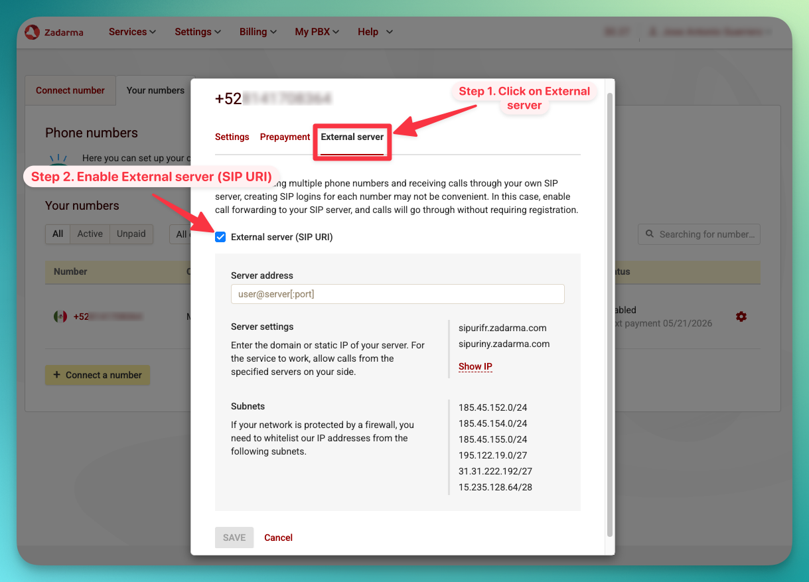The height and width of the screenshot is (582, 809).
Task: Switch to the Connect number tab
Action: tap(70, 90)
